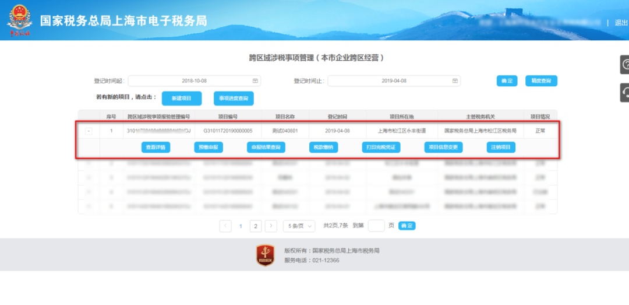Click the customer service headset icon
This screenshot has width=629, height=305.
pos(625,92)
